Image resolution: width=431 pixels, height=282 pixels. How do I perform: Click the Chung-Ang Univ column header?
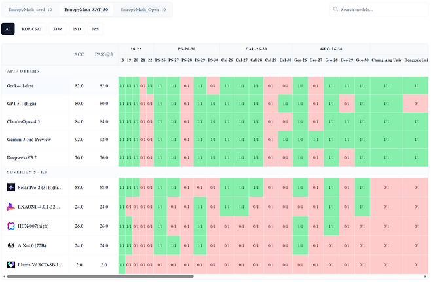(386, 60)
